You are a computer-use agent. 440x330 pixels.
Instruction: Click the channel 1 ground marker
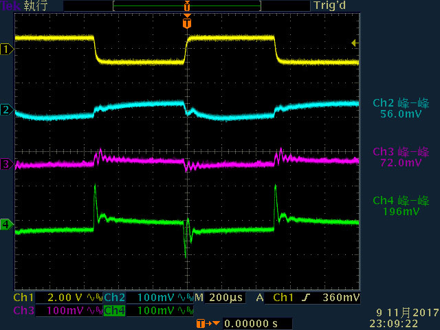pos(7,49)
